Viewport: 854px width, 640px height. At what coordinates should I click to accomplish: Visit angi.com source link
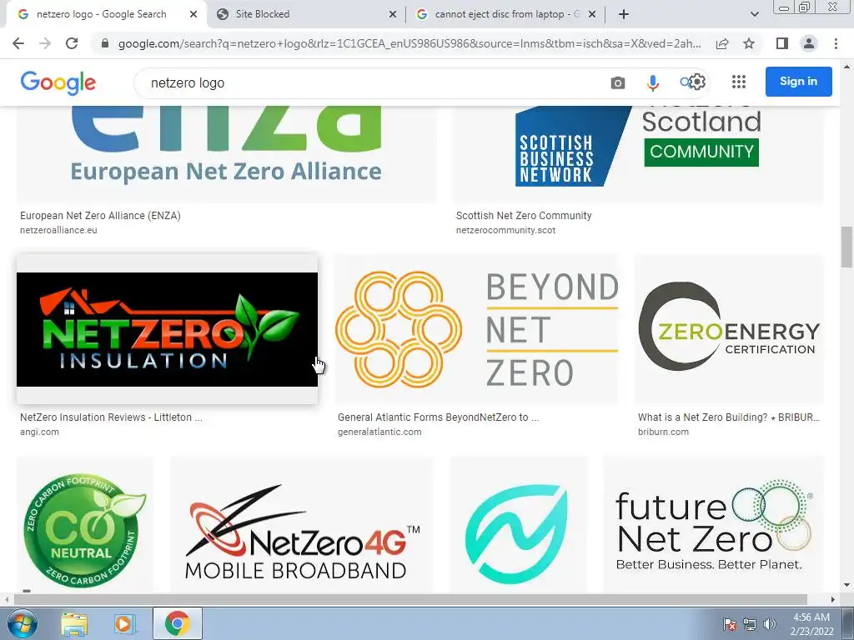39,432
